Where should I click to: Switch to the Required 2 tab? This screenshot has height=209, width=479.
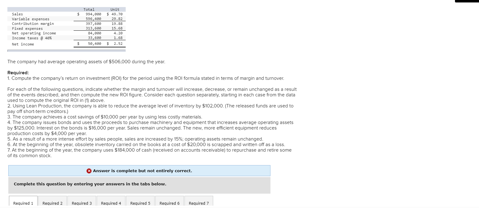52,203
